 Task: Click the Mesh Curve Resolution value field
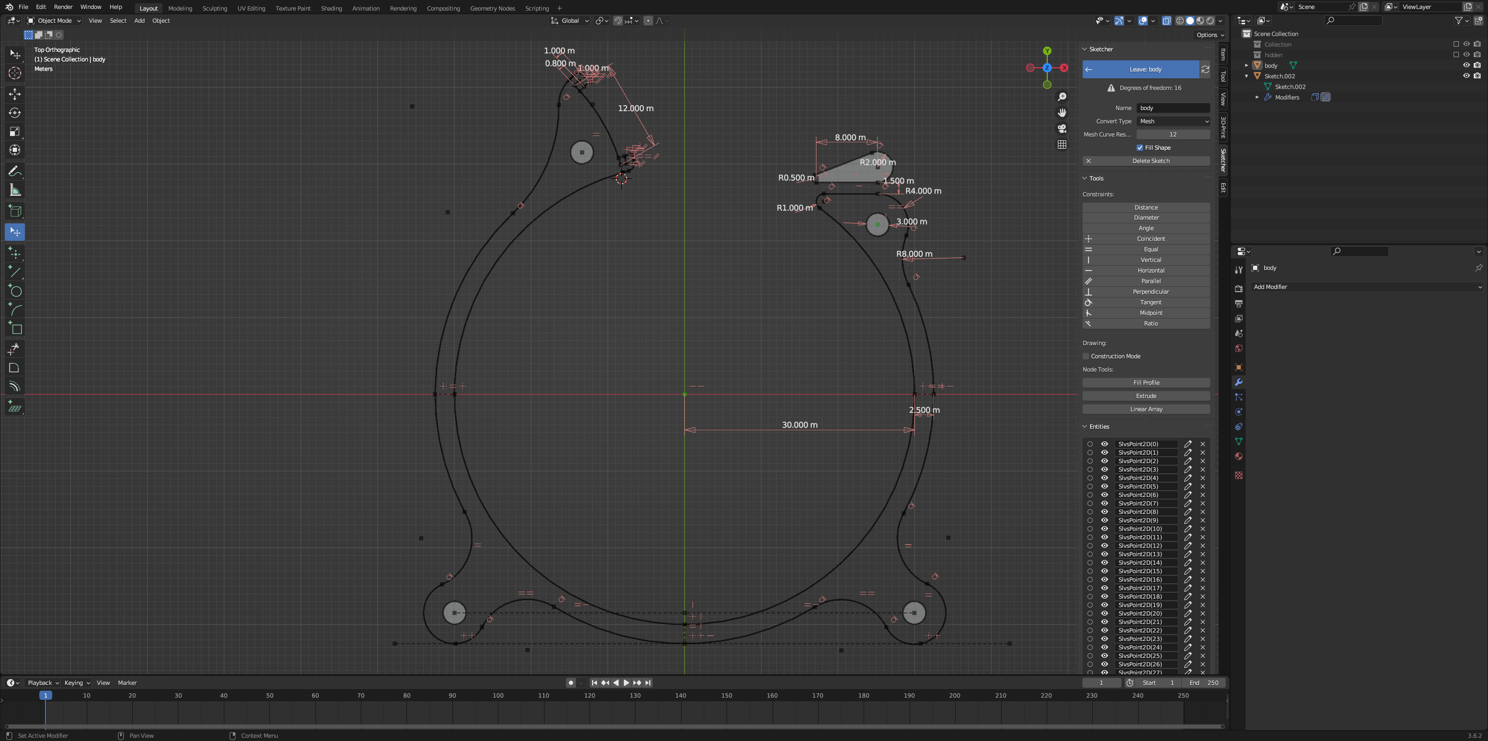coord(1173,134)
